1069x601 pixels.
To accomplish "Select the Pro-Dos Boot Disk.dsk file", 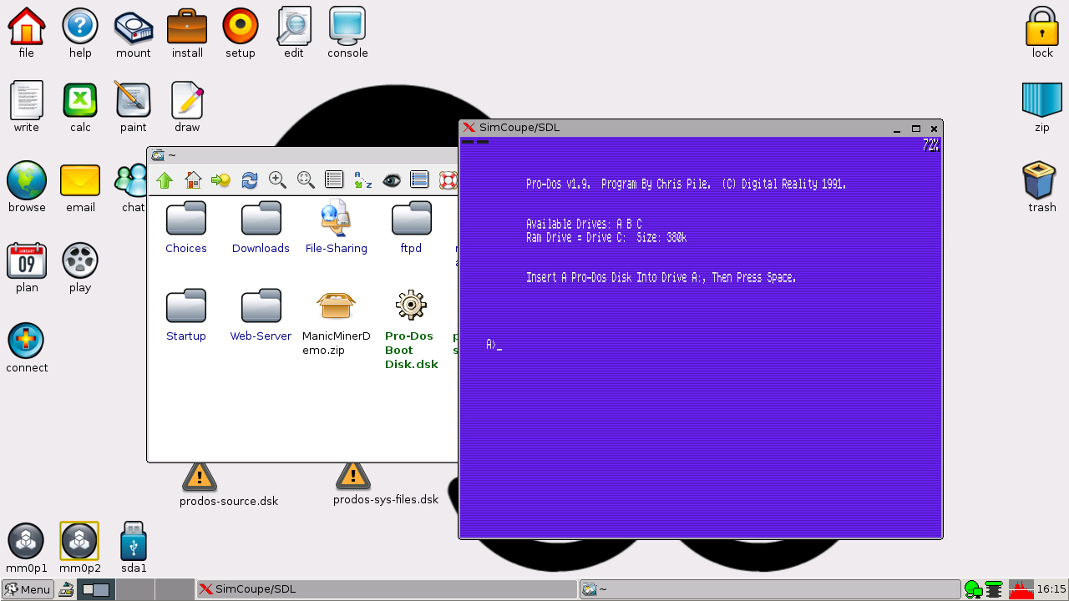I will [411, 329].
